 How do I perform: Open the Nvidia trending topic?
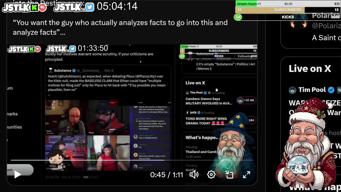tap(191, 170)
